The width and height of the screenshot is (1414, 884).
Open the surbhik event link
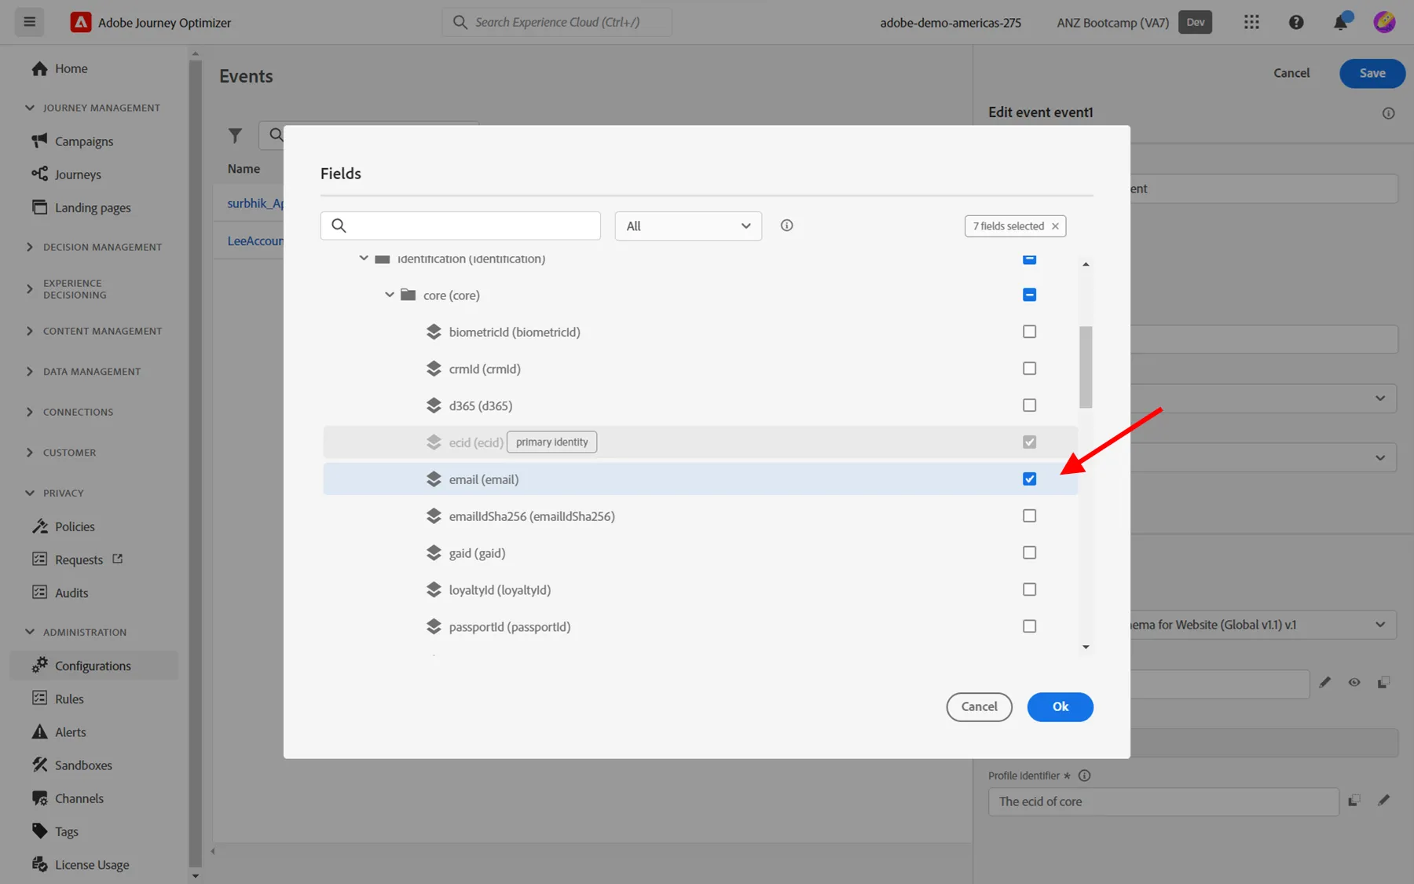[255, 203]
